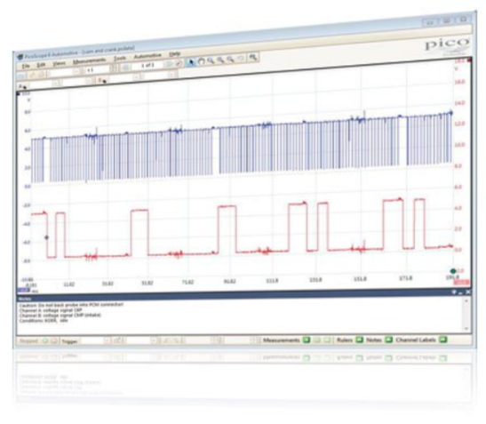Click the zoom to full view icon

coord(253,58)
